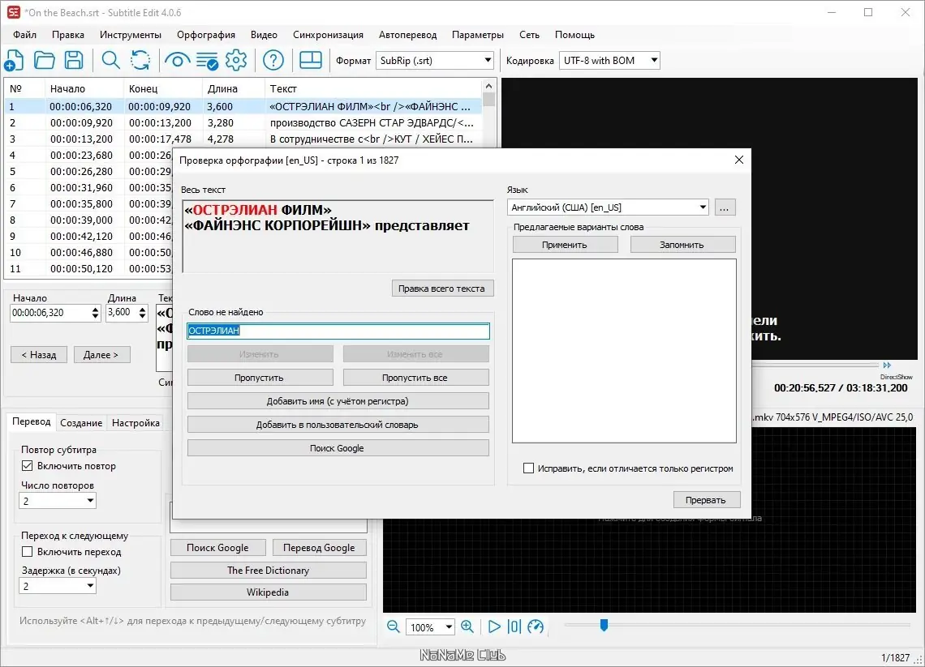Image resolution: width=925 pixels, height=667 pixels.
Task: Click the Find magnifier icon in toolbar
Action: [x=111, y=60]
